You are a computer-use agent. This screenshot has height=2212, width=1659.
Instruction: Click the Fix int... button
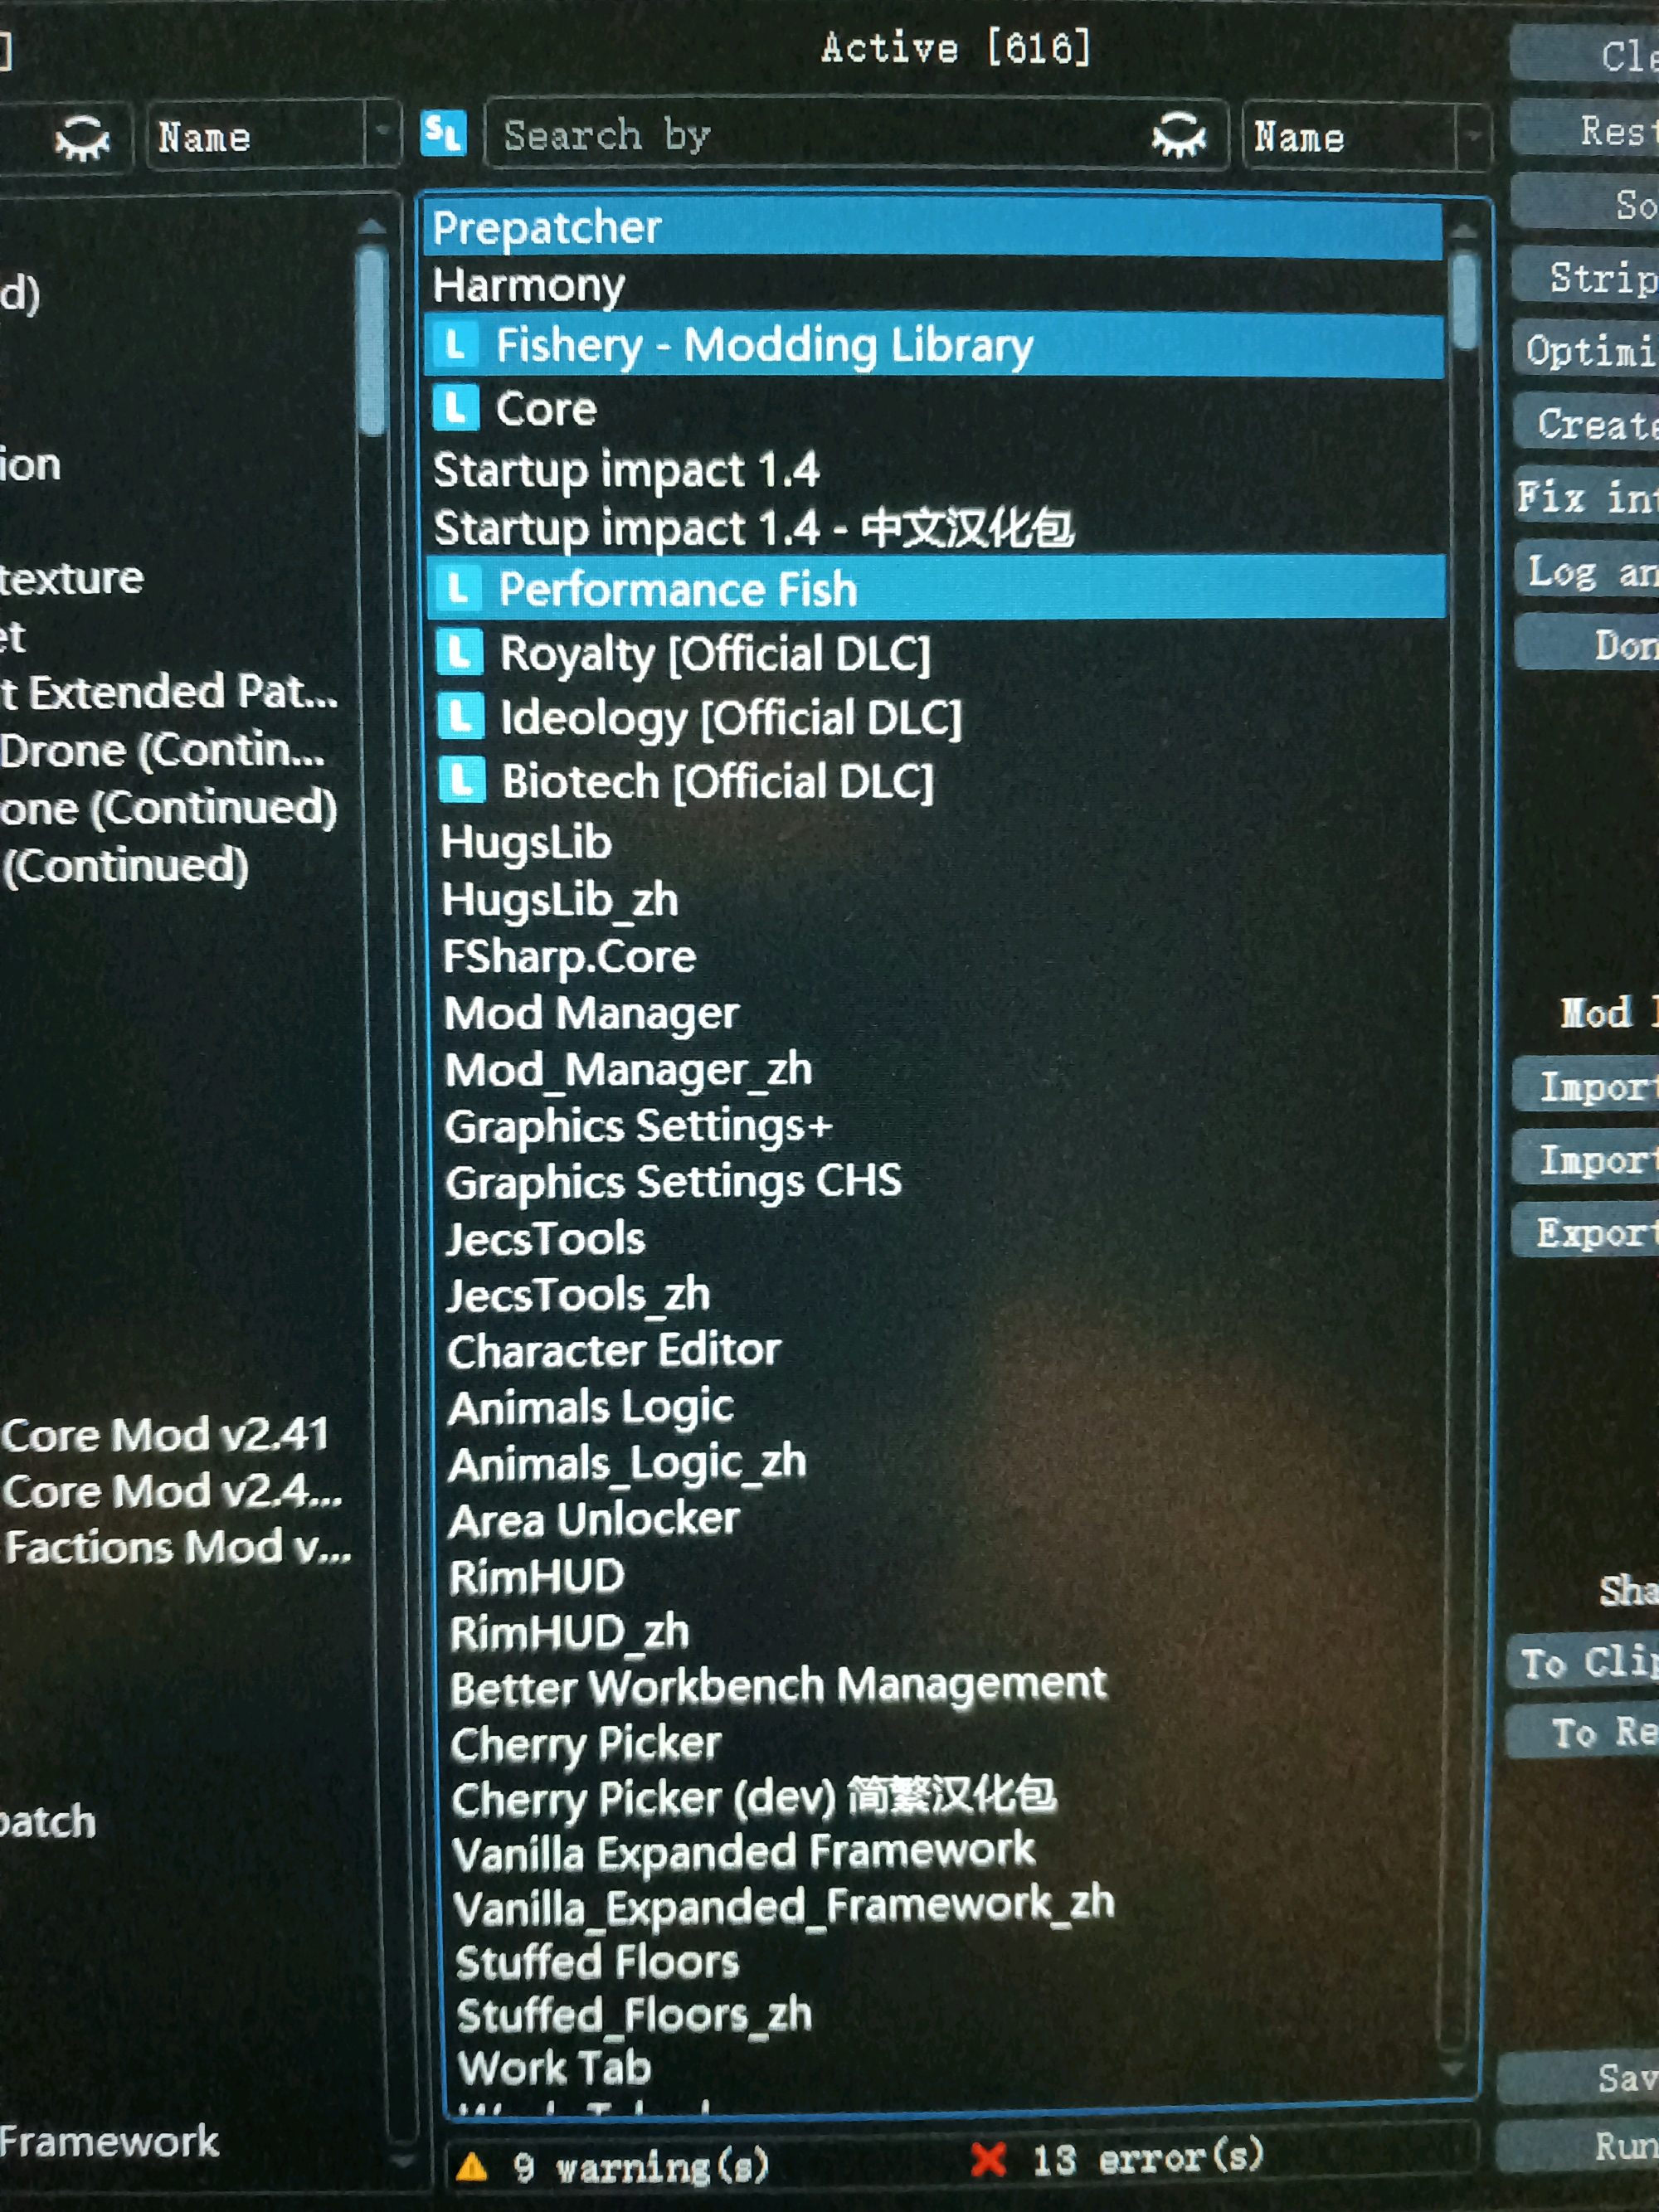point(1588,497)
